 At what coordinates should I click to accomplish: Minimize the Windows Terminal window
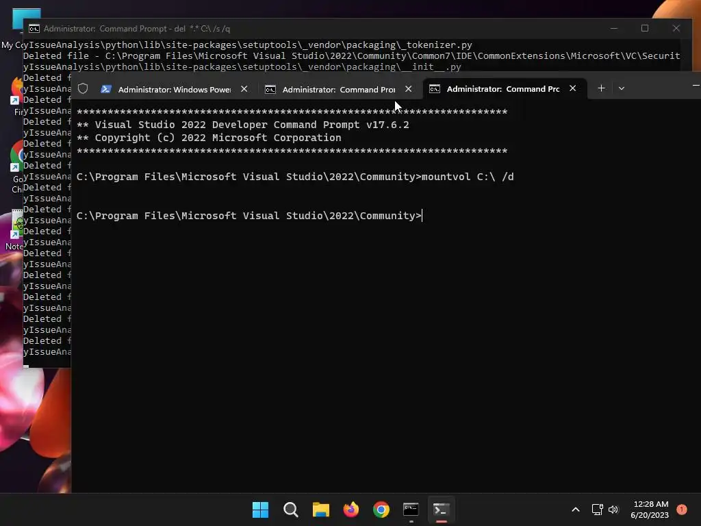click(696, 85)
